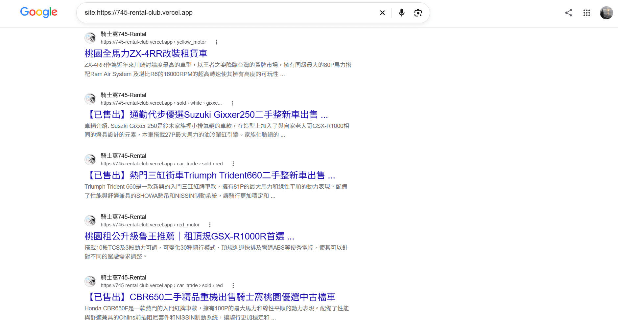Open more options for the Trident660 result
The height and width of the screenshot is (333, 618).
[233, 164]
